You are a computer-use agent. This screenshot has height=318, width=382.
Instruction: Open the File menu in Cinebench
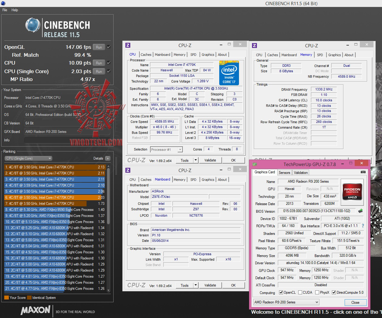pyautogui.click(x=5, y=10)
